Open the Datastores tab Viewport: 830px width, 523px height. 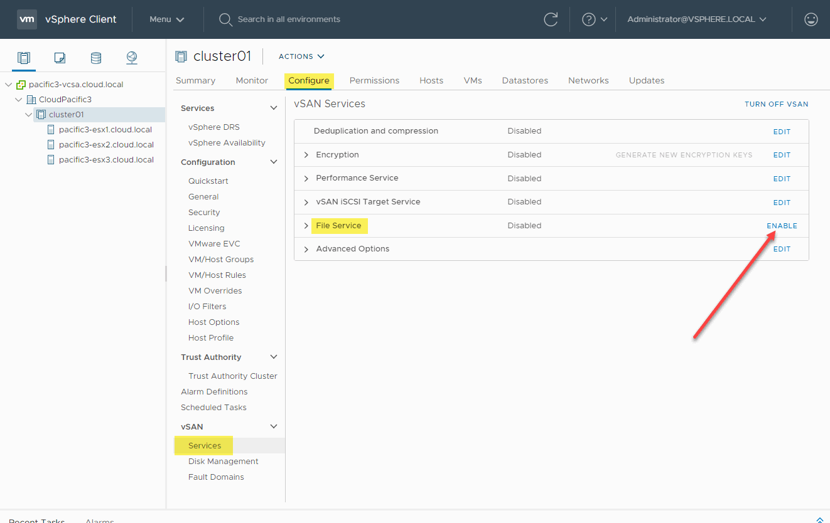[x=525, y=80]
